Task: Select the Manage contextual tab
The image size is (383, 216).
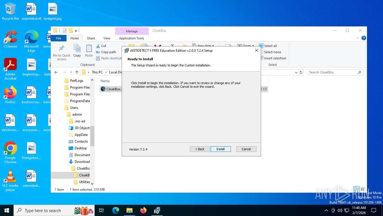Action: click(132, 31)
